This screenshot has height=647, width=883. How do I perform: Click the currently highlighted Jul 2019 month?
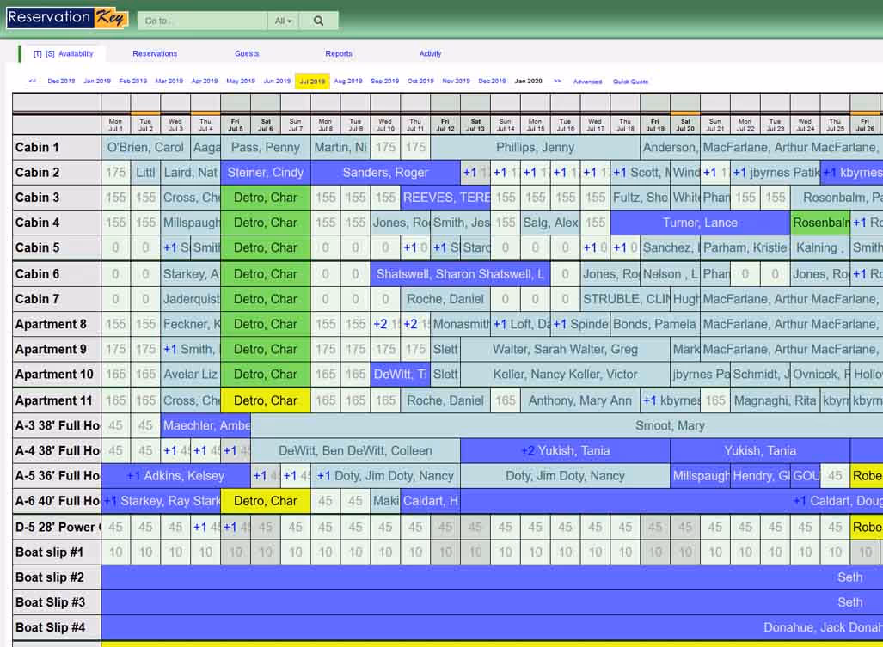pos(311,81)
